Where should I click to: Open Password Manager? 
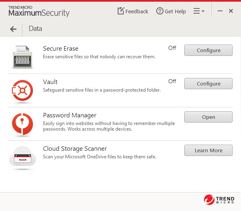[x=208, y=117]
